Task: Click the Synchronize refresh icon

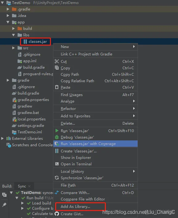Action: click(57, 178)
